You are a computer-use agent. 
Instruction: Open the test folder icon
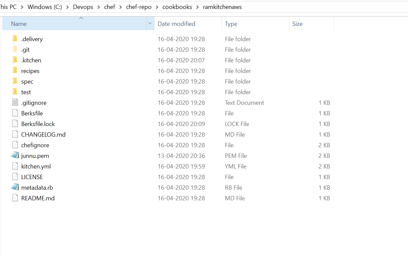tap(15, 92)
